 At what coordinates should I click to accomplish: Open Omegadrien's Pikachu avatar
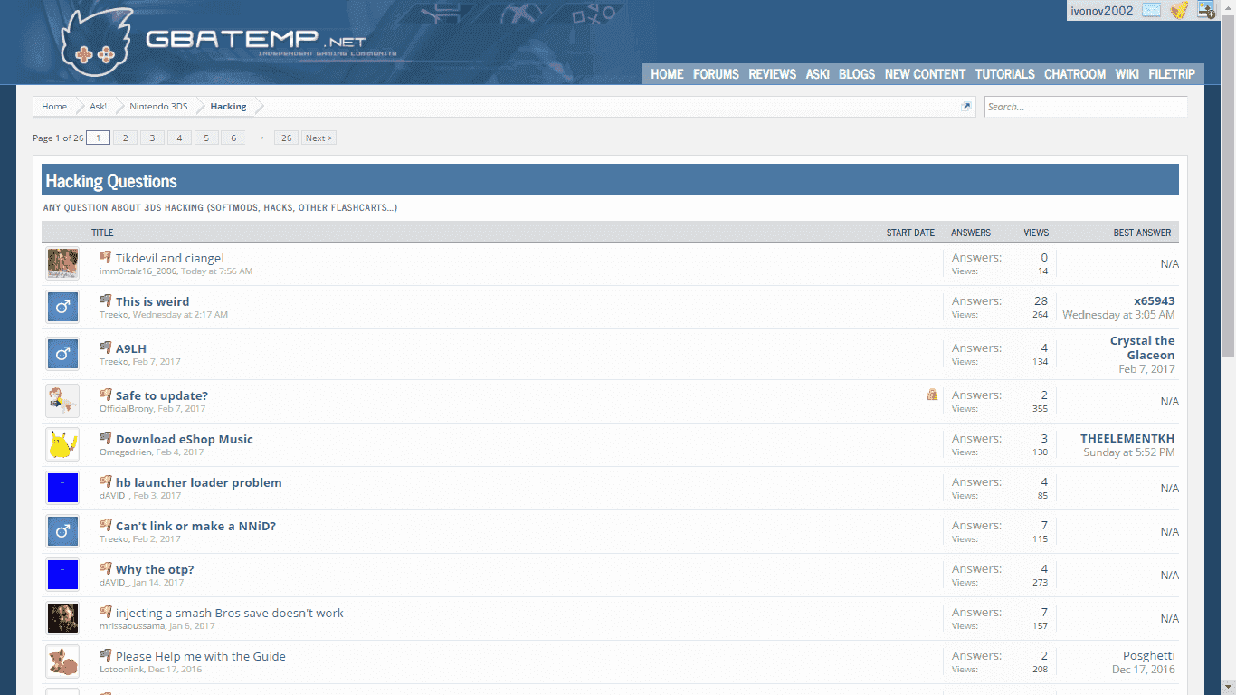(63, 444)
